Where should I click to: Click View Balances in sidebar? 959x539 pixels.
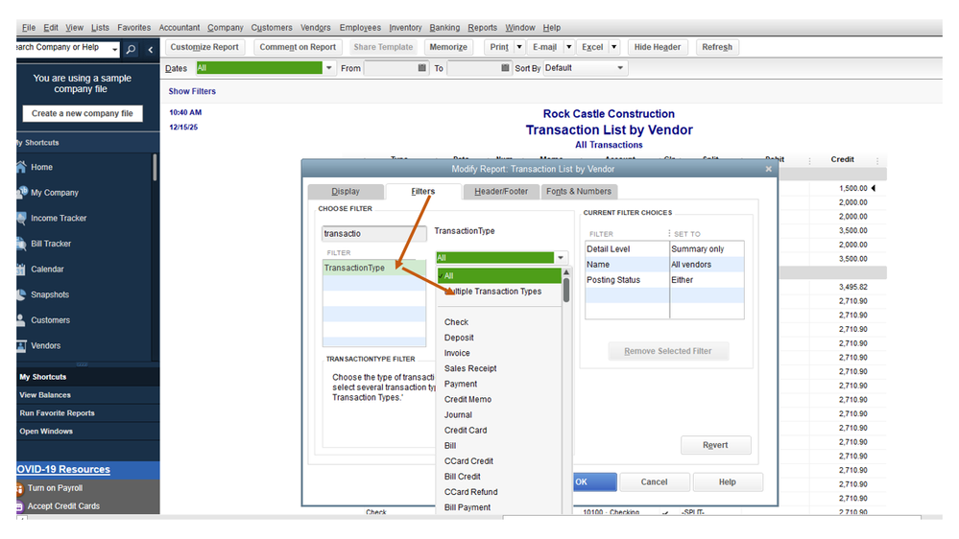(x=45, y=395)
